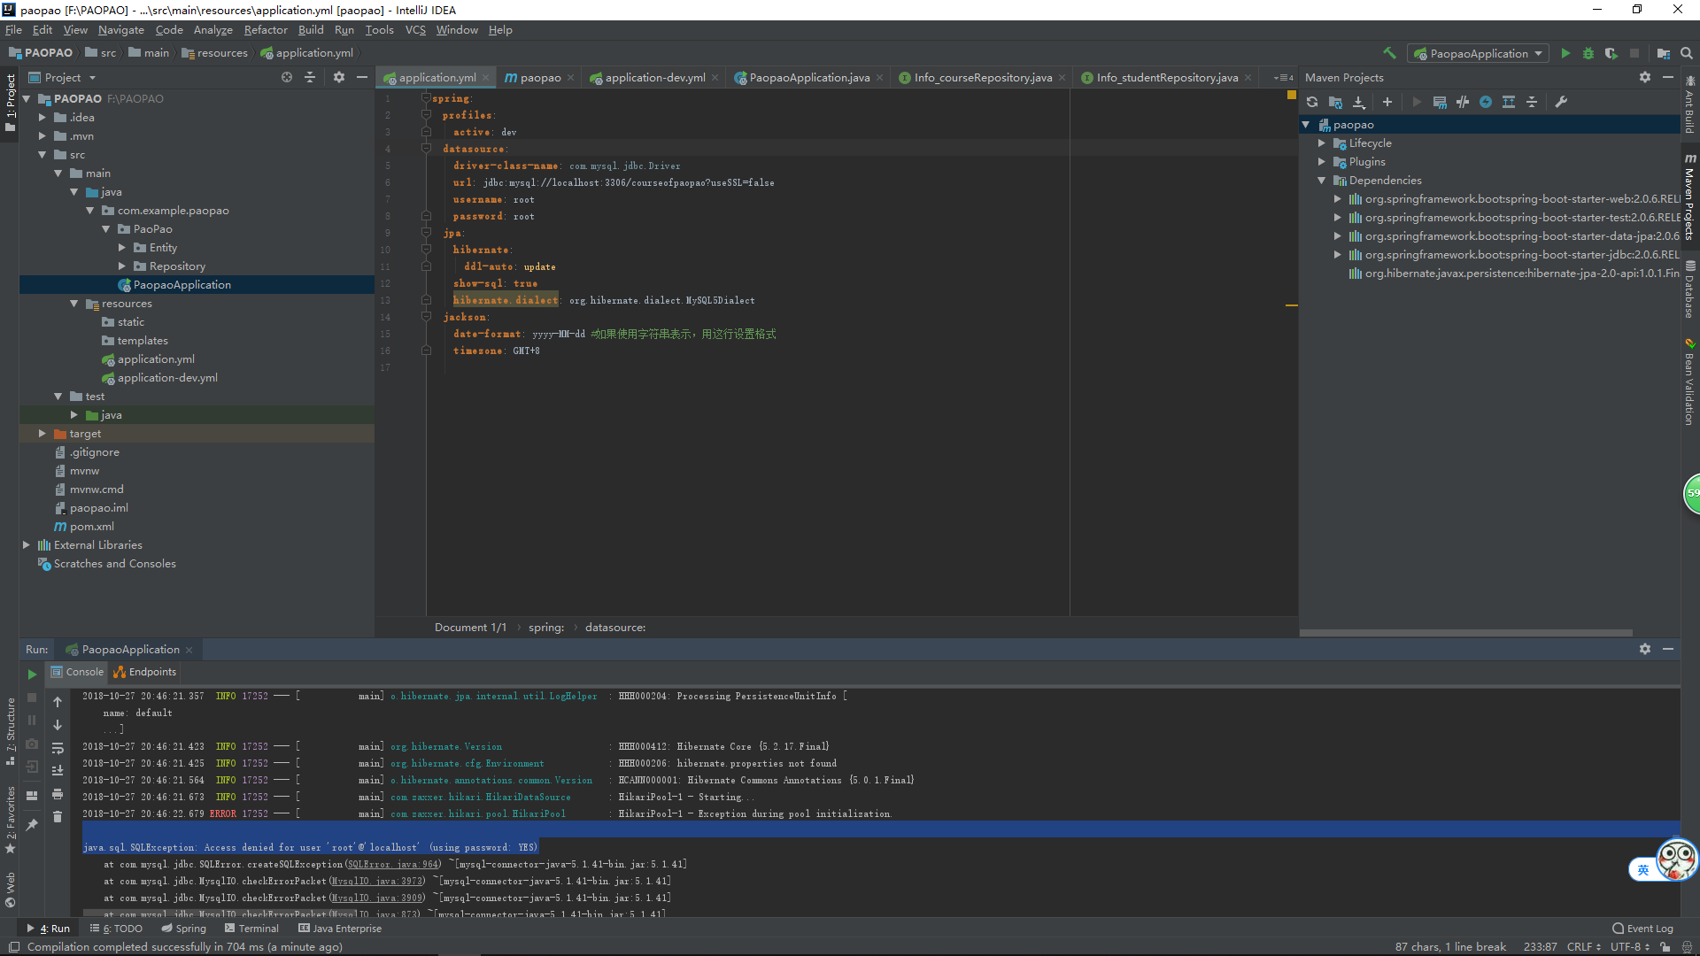Debug PaopaoApplication with the bug icon
Image resolution: width=1700 pixels, height=956 pixels.
[x=1588, y=53]
